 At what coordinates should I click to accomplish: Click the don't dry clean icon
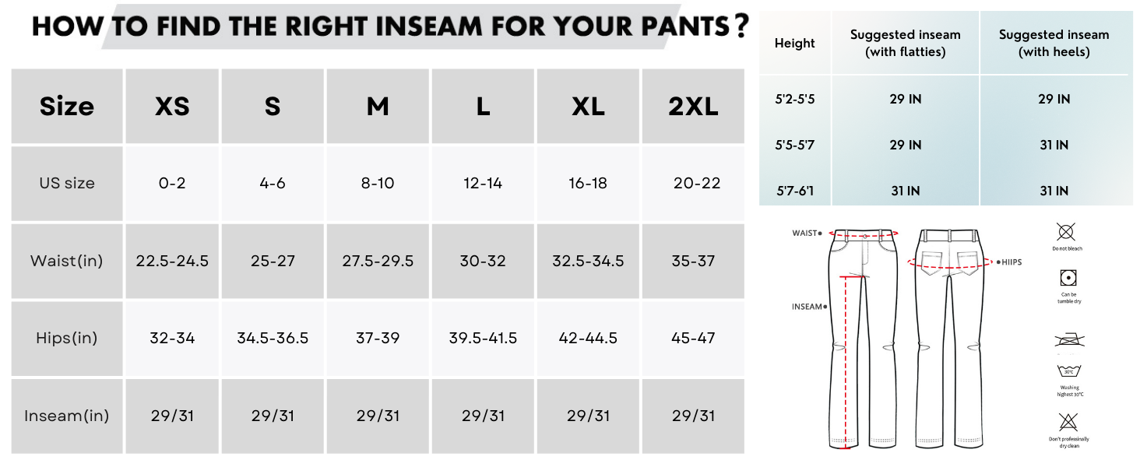point(1068,423)
